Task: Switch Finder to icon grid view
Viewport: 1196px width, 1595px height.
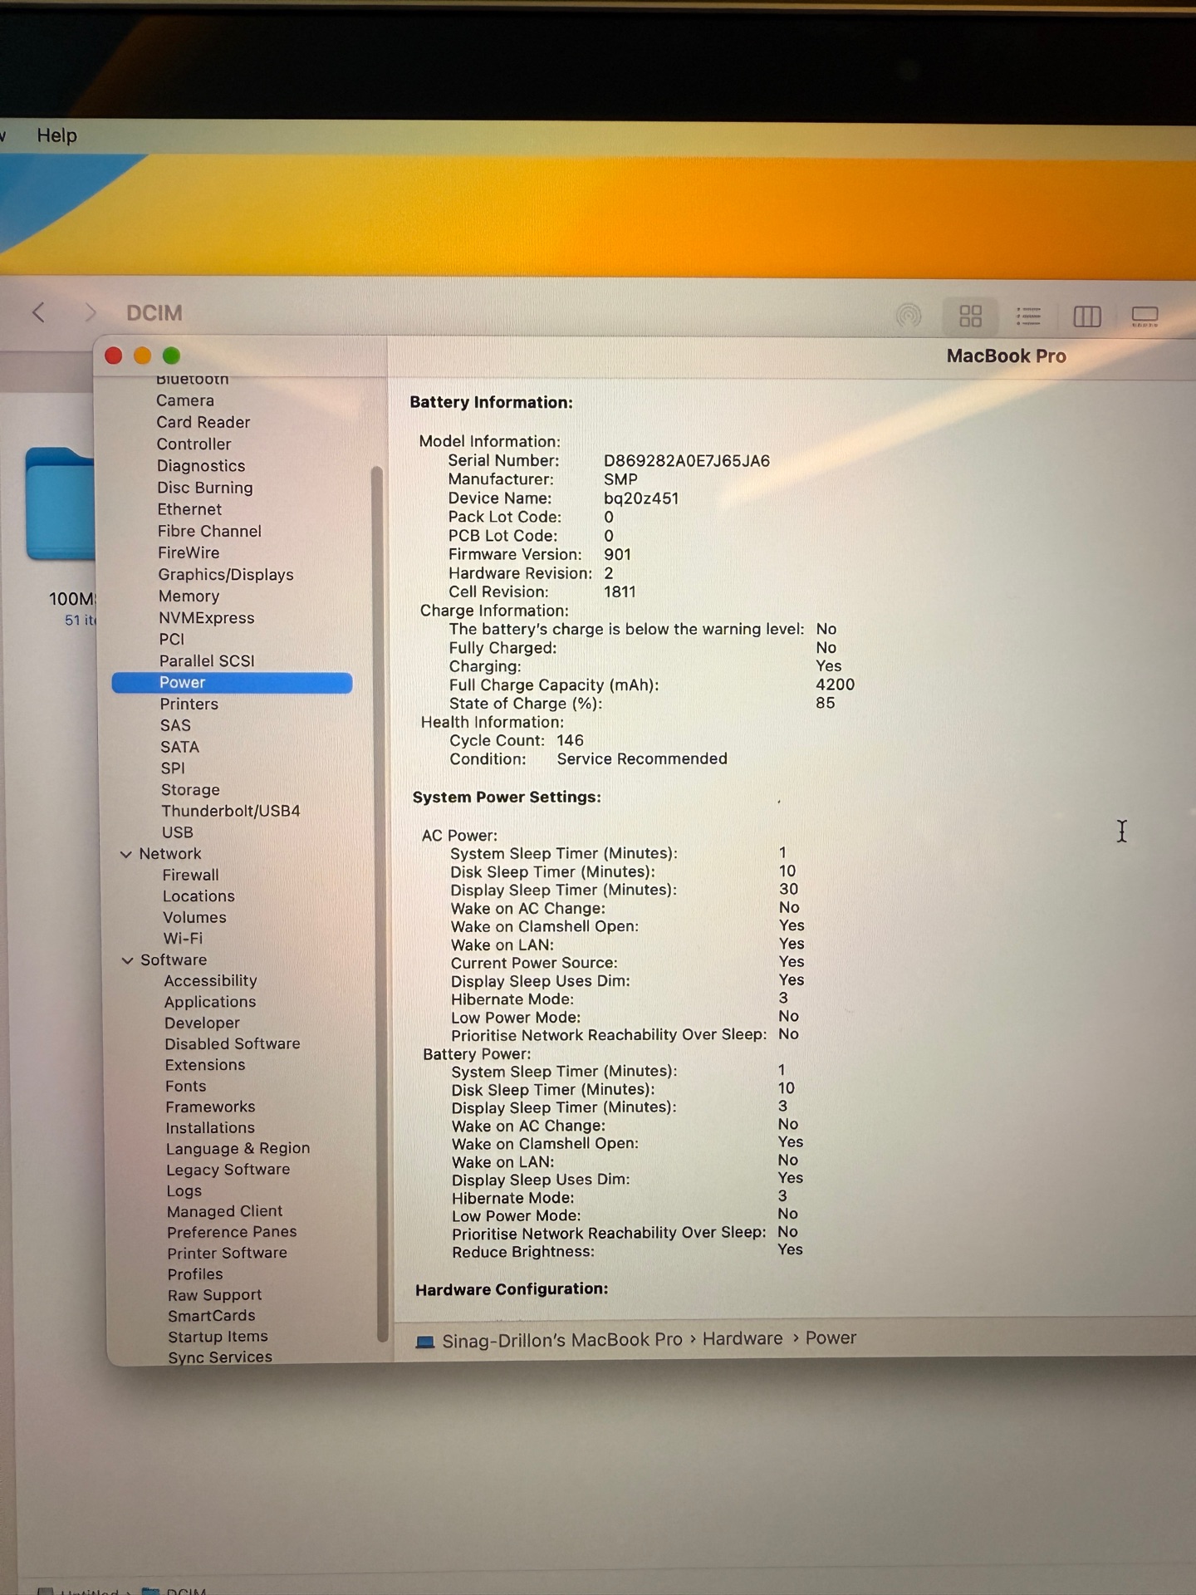Action: [971, 316]
